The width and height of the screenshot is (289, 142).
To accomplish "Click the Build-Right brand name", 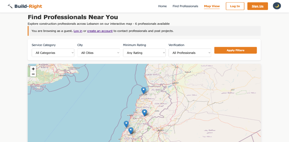I will click(x=28, y=6).
